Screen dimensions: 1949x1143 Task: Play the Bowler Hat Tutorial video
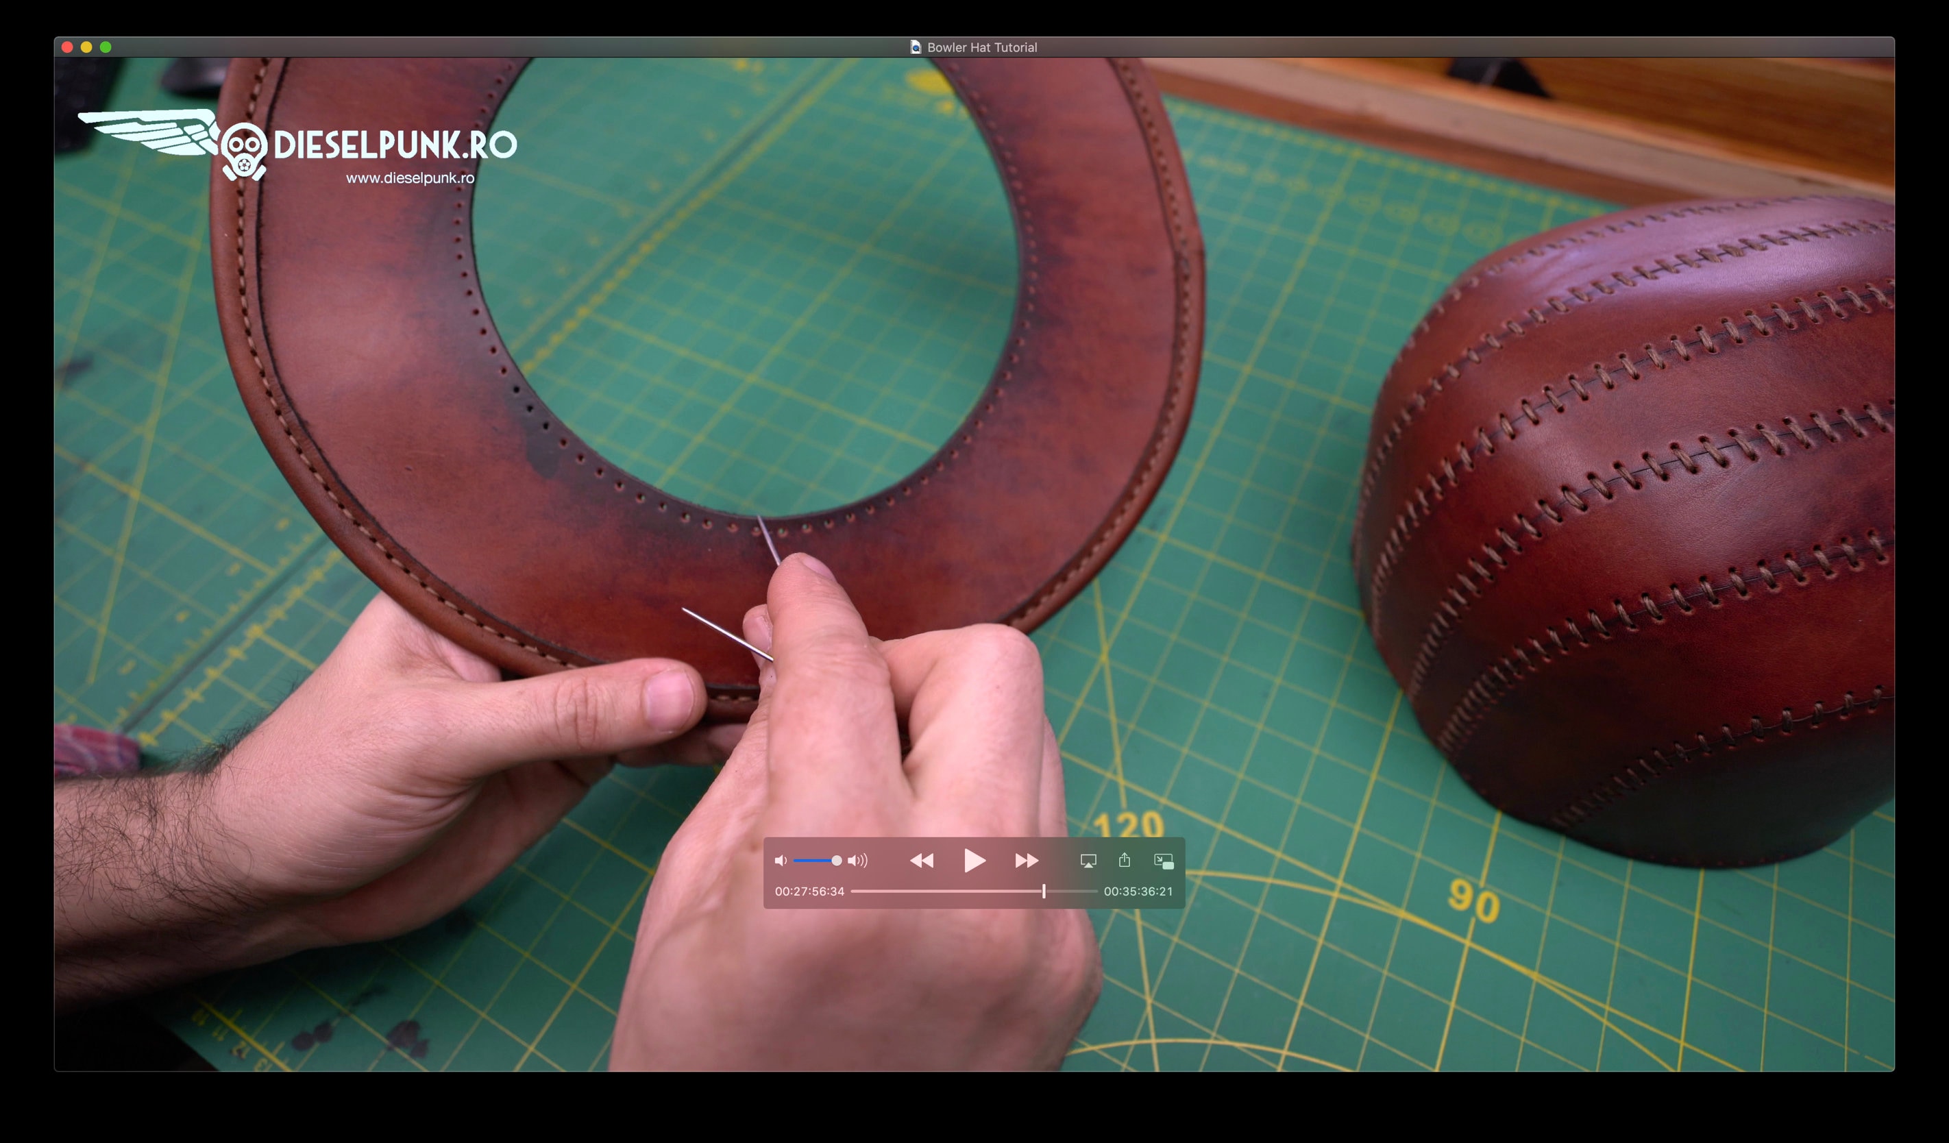pyautogui.click(x=974, y=860)
